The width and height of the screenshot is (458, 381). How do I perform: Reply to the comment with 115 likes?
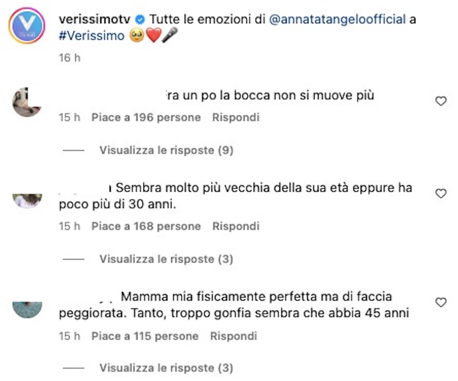point(234,336)
